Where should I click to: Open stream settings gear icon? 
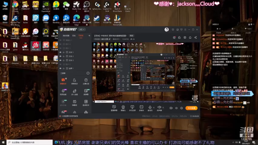point(182,108)
